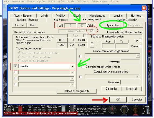The height and width of the screenshot is (118, 154).
Task: Tick the Throttle assignment checkbox
Action: coord(15,66)
